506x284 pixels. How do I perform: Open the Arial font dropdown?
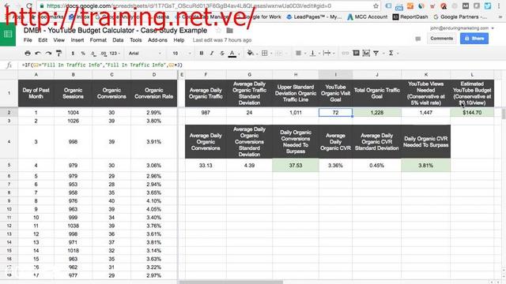145,53
